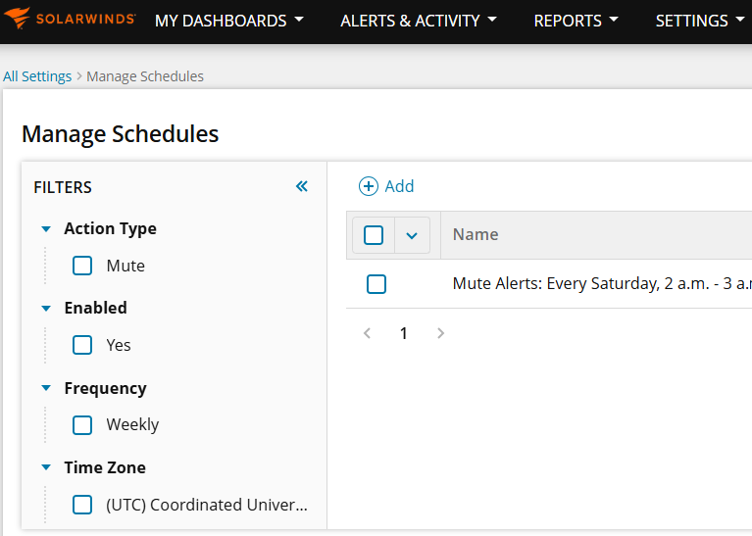Go to next page arrow
Screen dimensions: 752x536
pos(440,333)
